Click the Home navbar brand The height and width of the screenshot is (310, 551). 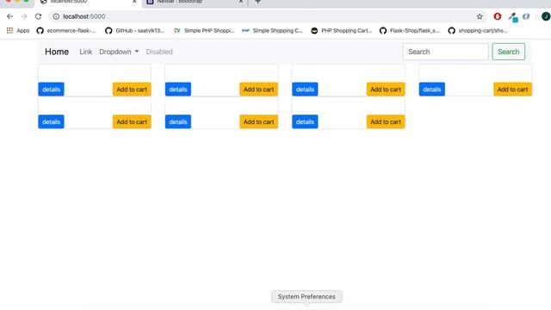point(57,52)
